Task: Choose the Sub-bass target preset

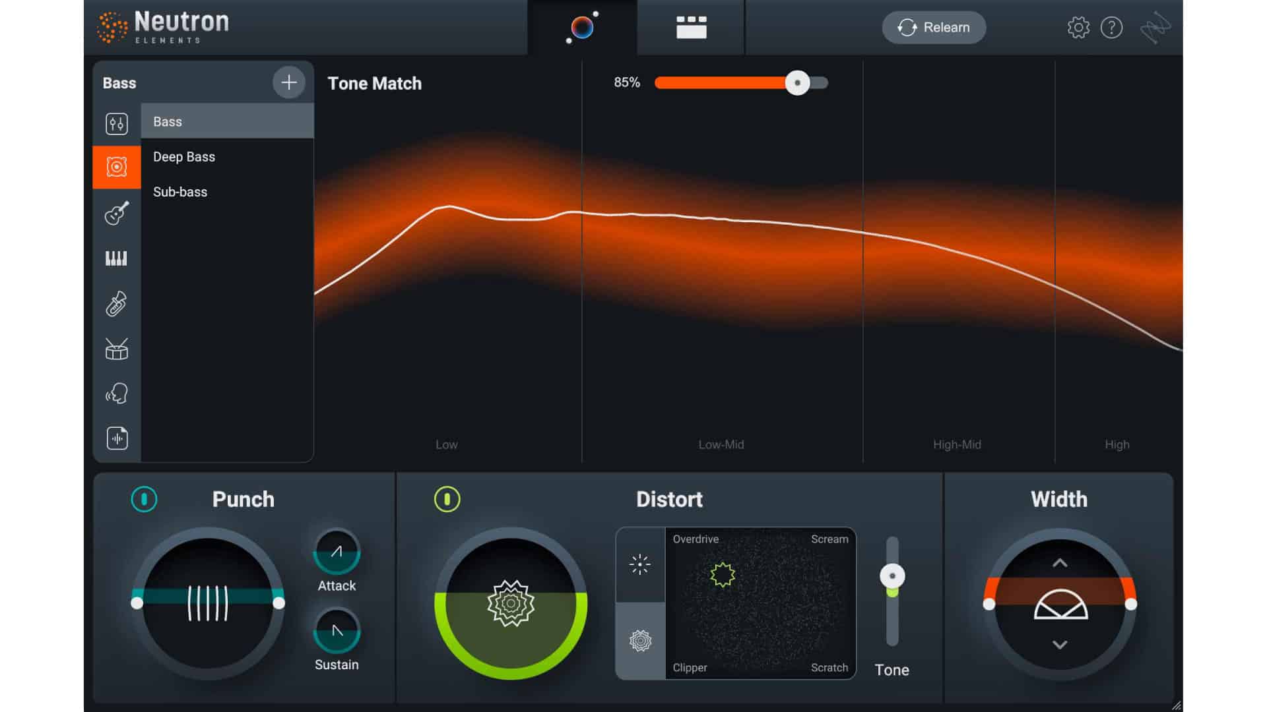Action: click(x=227, y=192)
